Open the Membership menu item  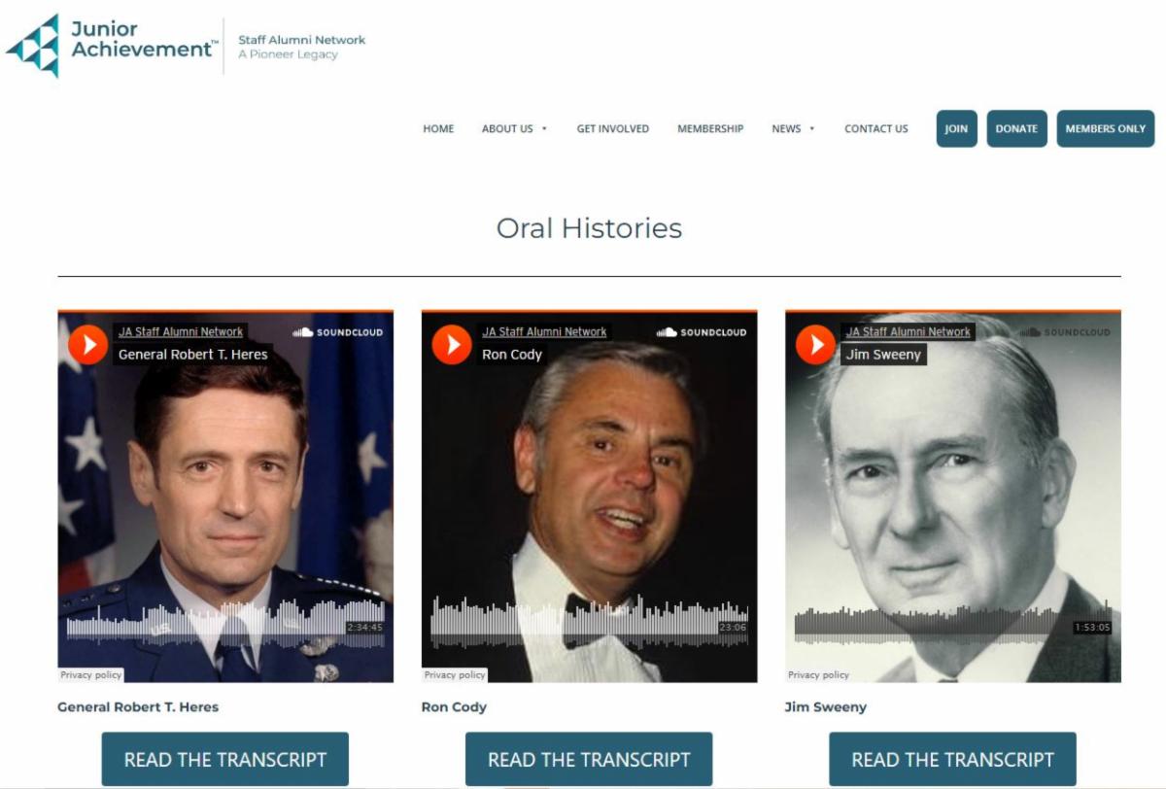click(x=710, y=128)
